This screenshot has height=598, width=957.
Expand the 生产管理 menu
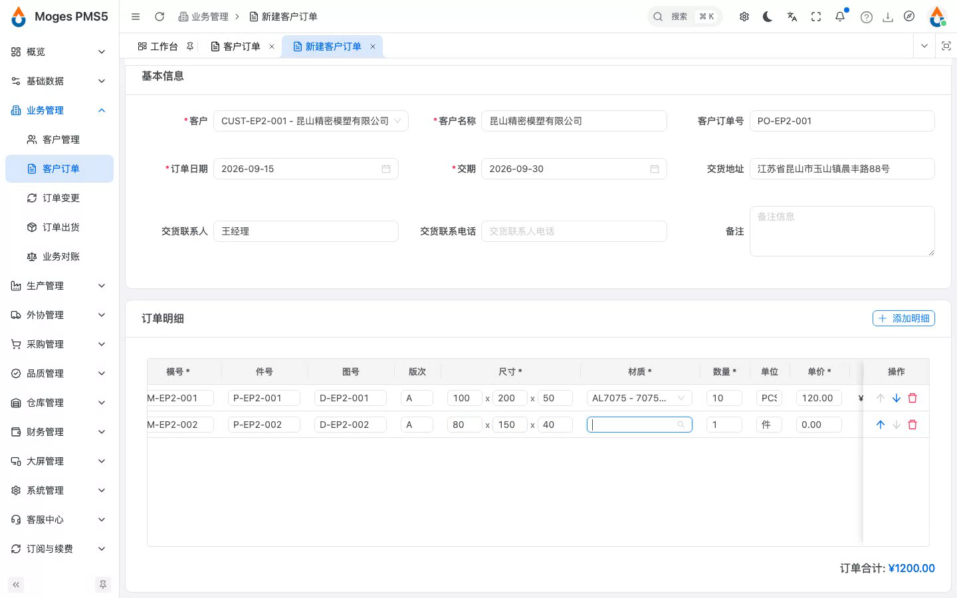click(x=59, y=286)
